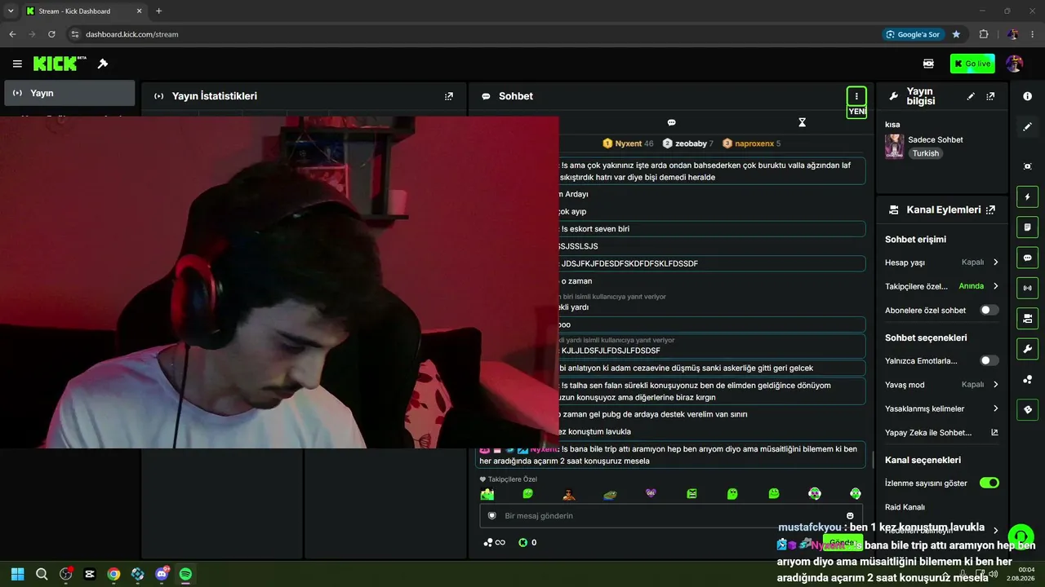
Task: Click the pencil icon in right sidebar
Action: coord(1027,127)
